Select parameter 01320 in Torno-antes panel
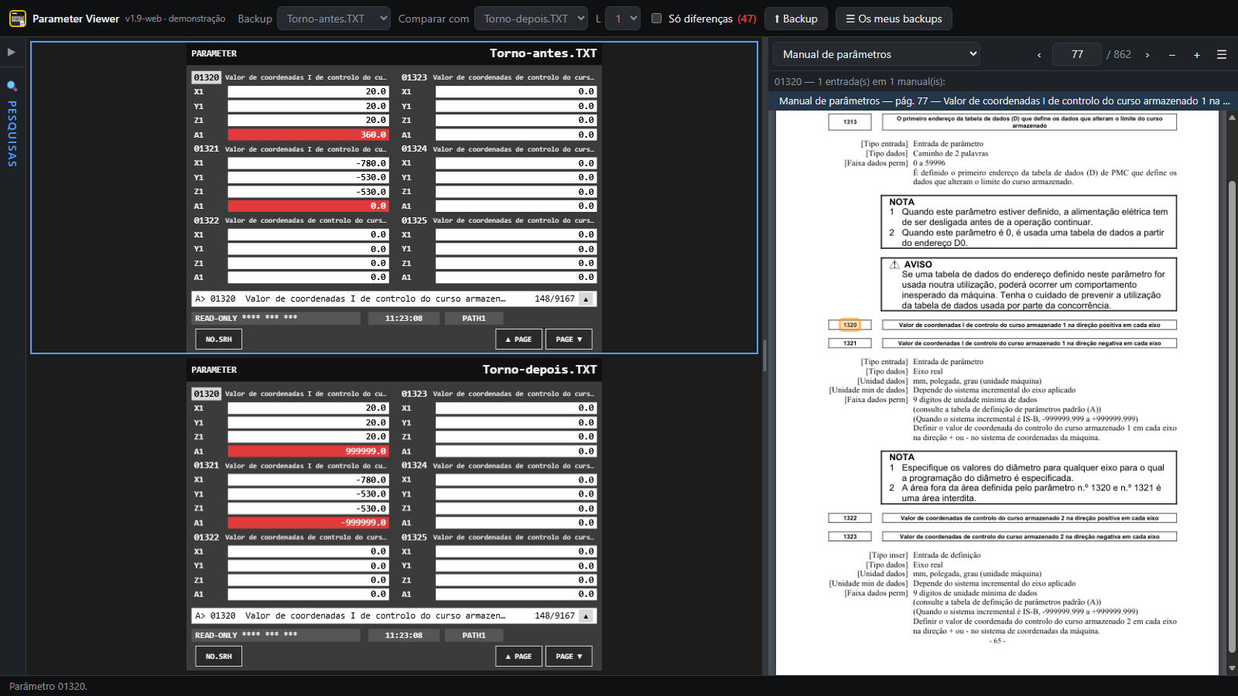 coord(207,77)
